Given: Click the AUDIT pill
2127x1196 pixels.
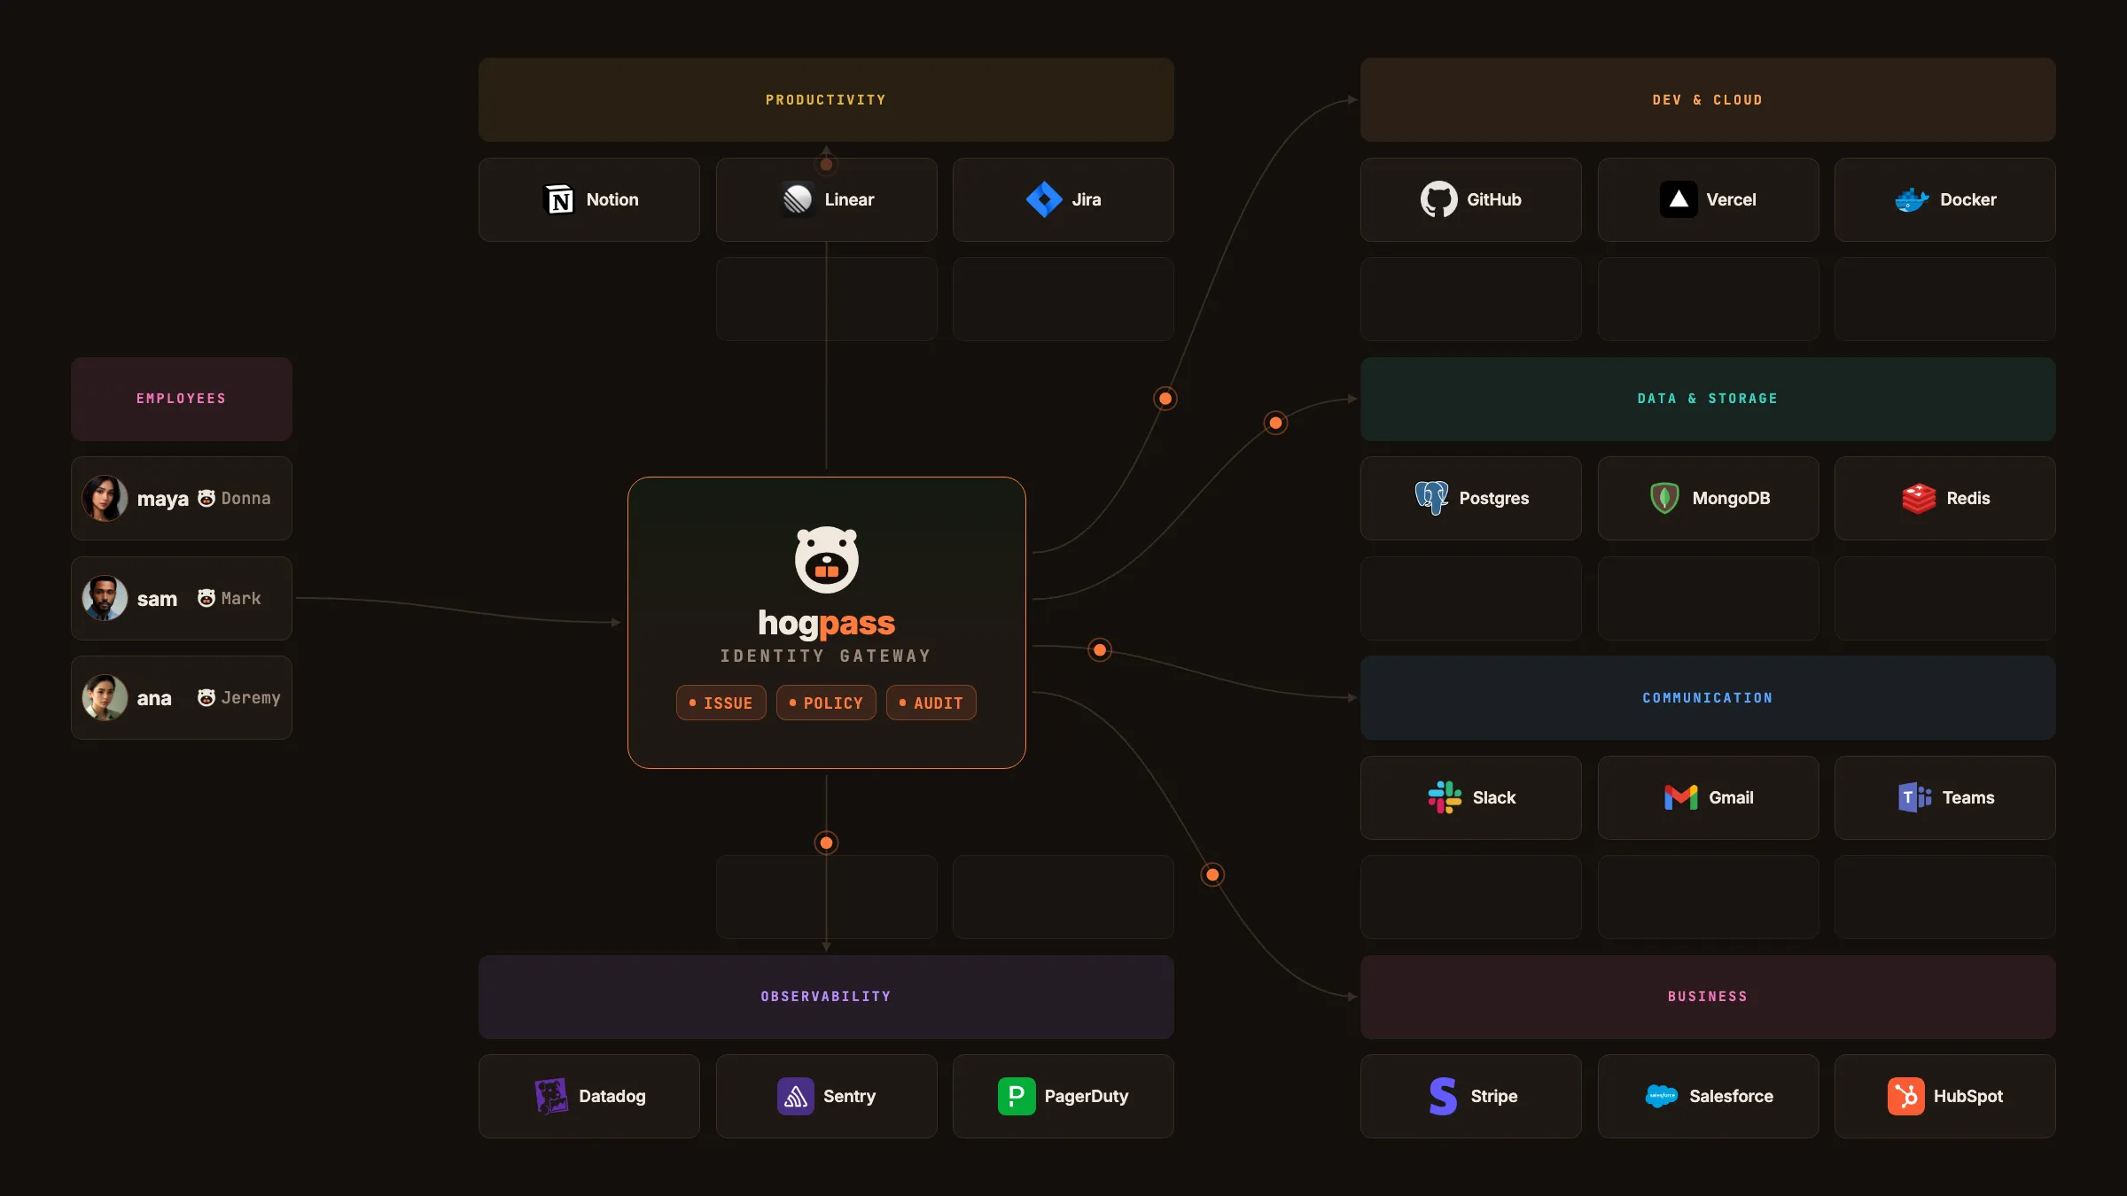Looking at the screenshot, I should coord(931,703).
